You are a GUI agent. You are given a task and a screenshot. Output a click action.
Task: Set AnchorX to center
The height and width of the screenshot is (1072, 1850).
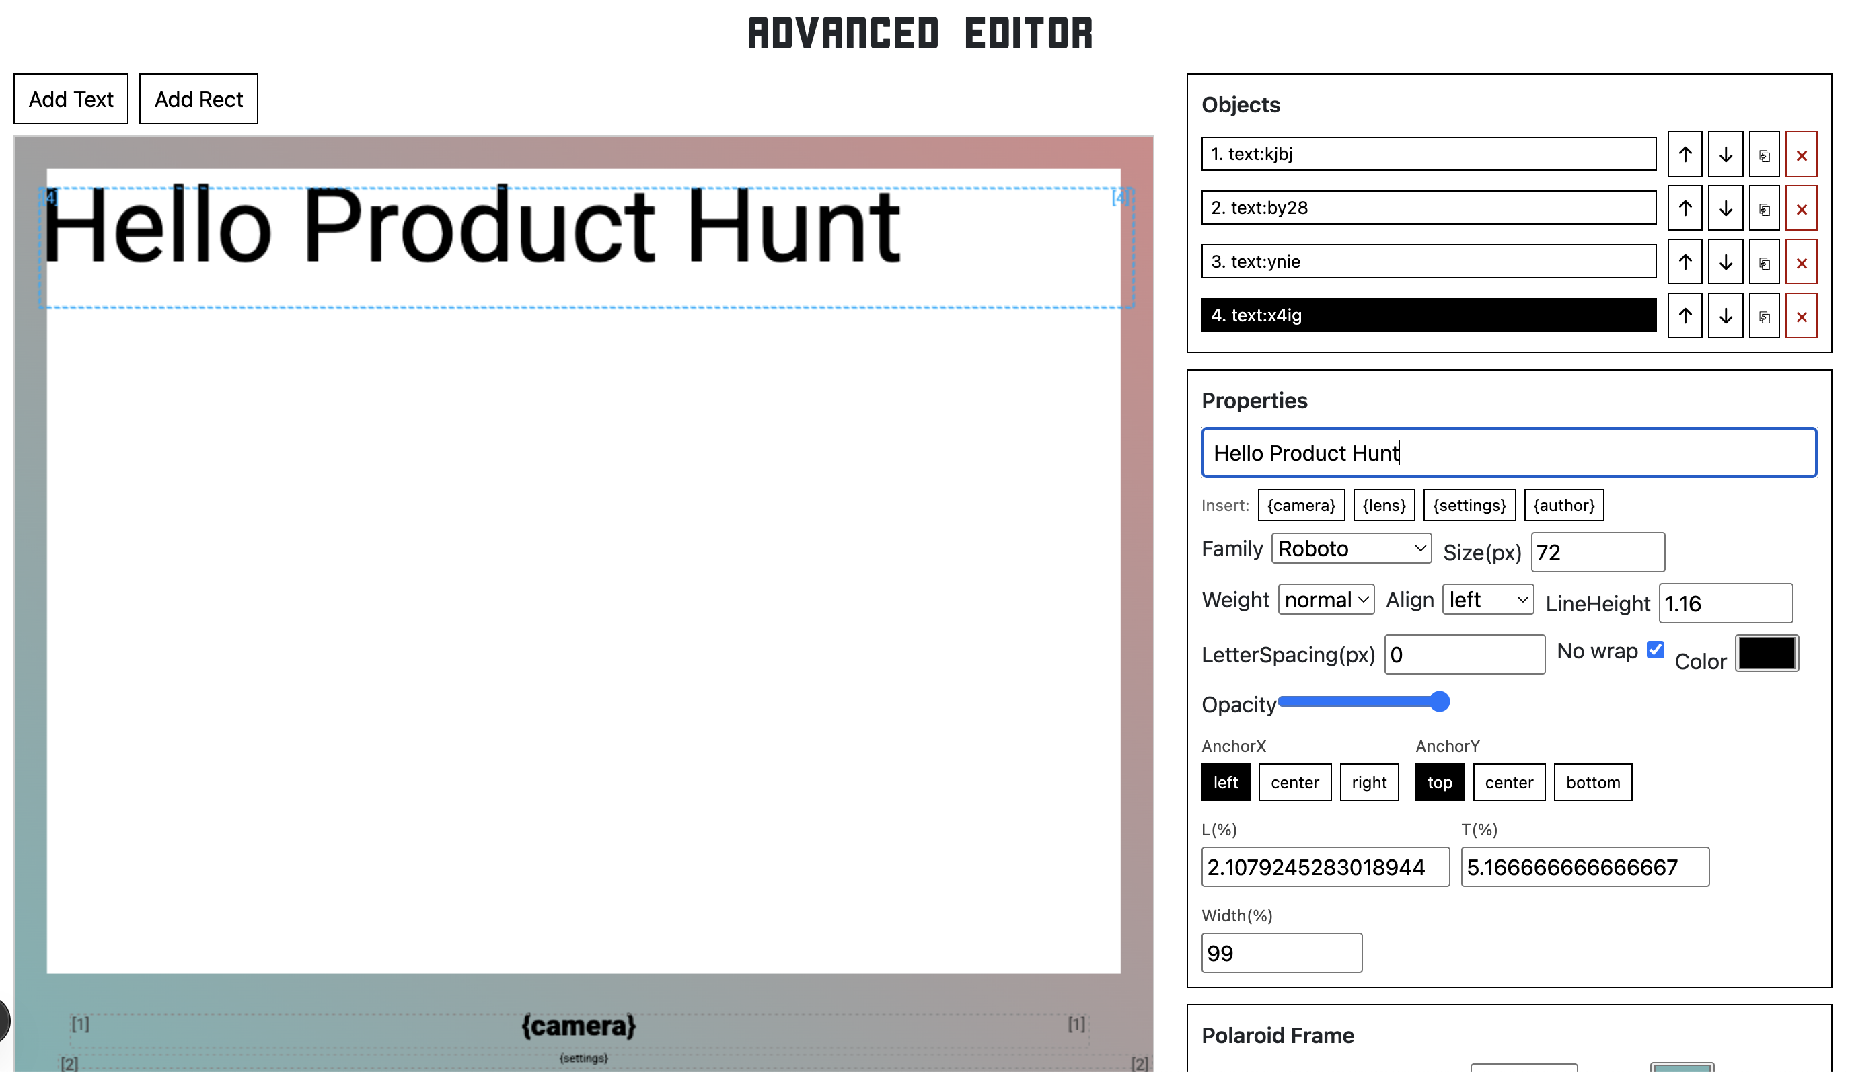1295,783
